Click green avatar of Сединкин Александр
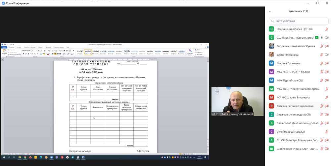 [x=271, y=115]
